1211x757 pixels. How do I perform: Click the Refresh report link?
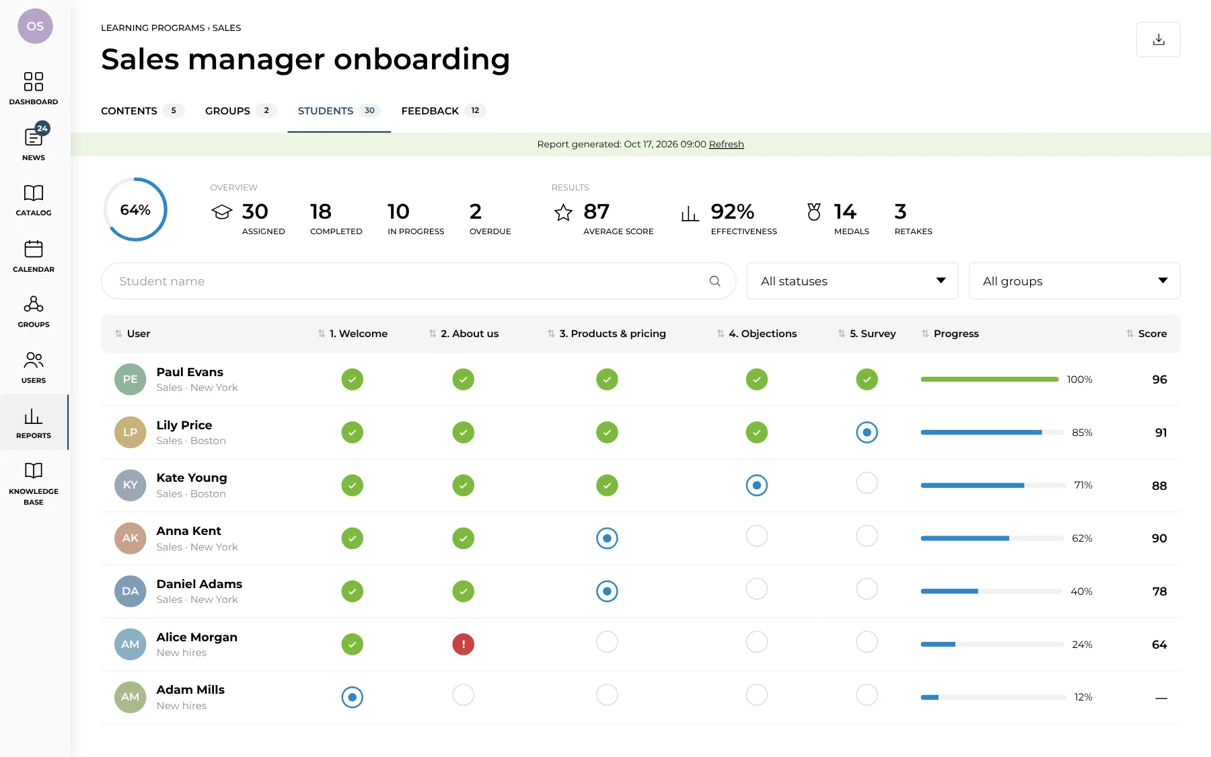(726, 145)
